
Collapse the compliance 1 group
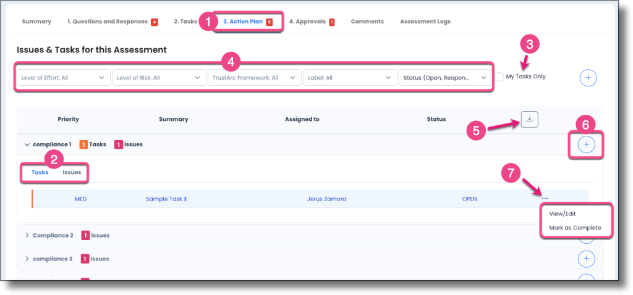click(27, 144)
